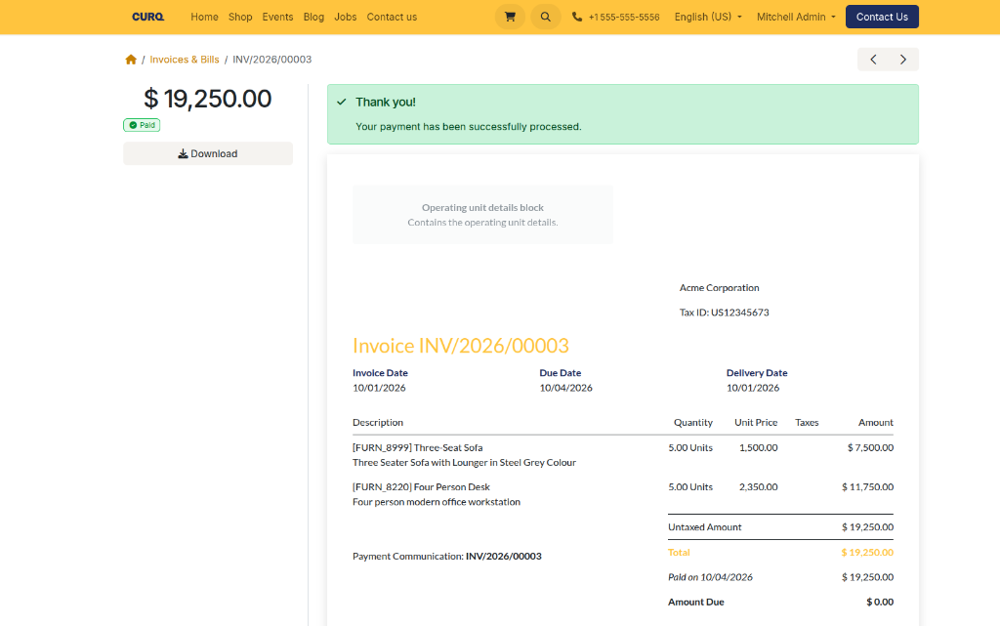This screenshot has width=1000, height=626.
Task: Click Amount Due $ 0.00 value
Action: tap(880, 602)
